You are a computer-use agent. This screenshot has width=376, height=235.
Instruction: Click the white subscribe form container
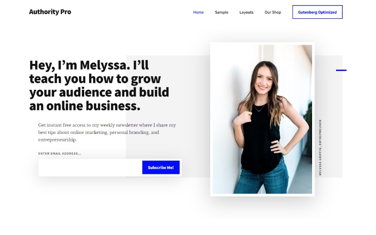pos(110,167)
